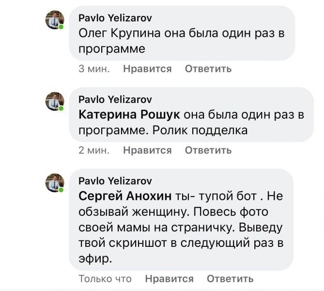Open the "Только что" timestamp link
This screenshot has height=291, width=324.
point(105,278)
